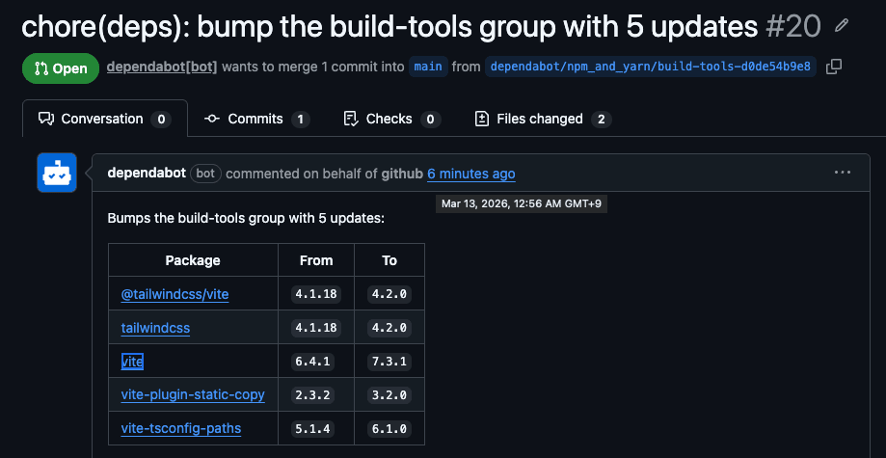Click the Open status badge
Screen dimensions: 886x458
click(61, 68)
